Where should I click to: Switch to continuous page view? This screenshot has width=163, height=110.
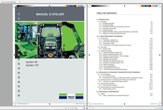tap(159, 108)
